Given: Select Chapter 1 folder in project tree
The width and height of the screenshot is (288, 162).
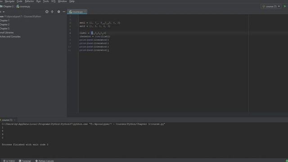Looking at the screenshot, I should (4, 21).
